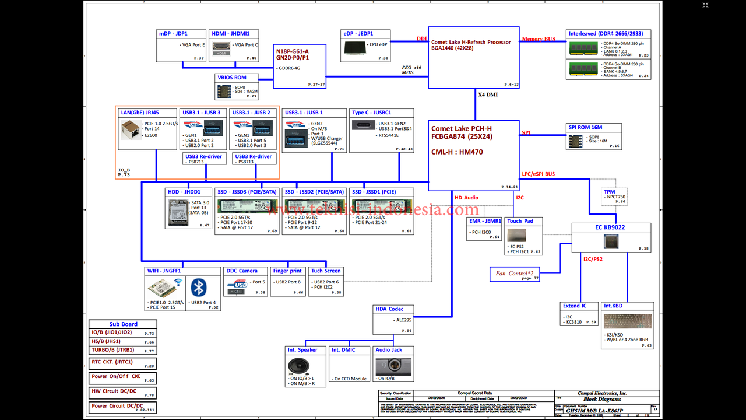The width and height of the screenshot is (746, 420).
Task: Click the I2C/PS2 label
Action: [593, 258]
